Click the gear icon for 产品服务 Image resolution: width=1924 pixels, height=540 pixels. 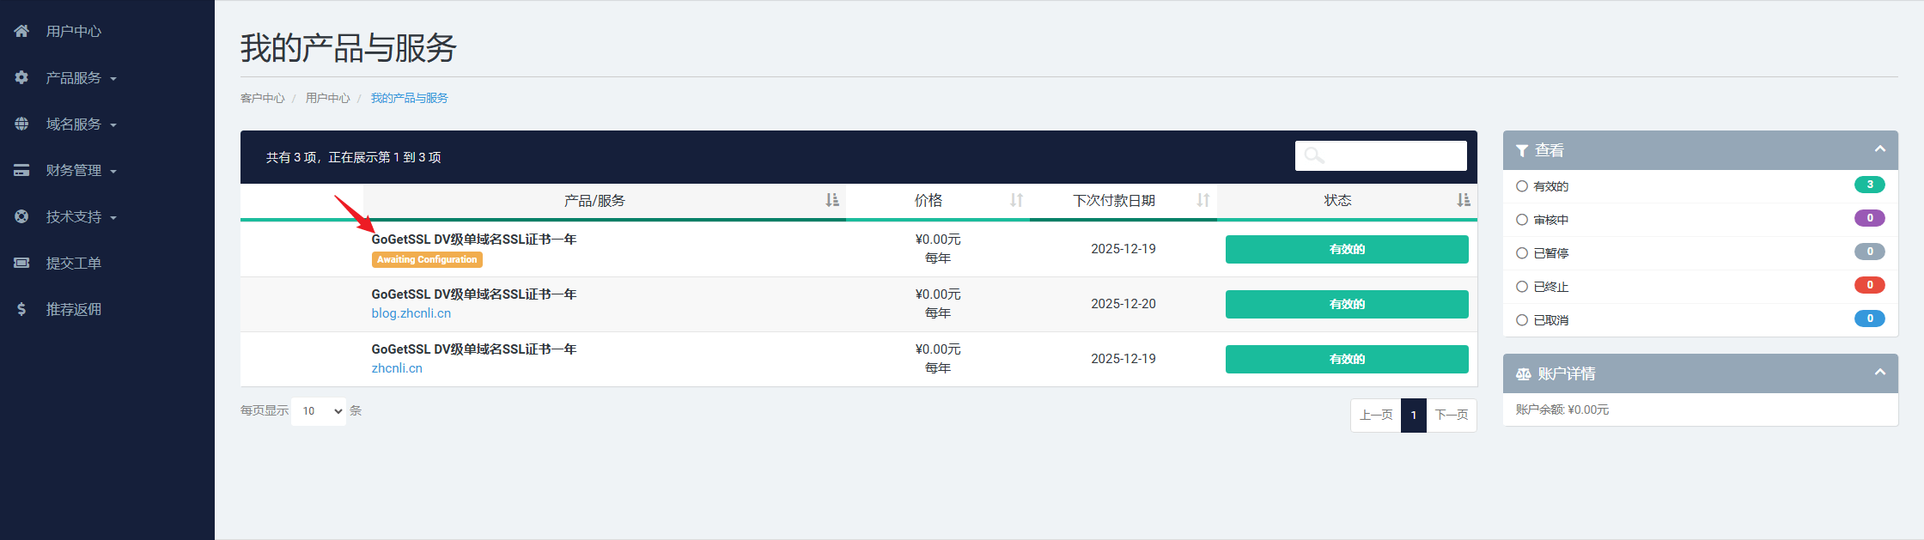(21, 77)
